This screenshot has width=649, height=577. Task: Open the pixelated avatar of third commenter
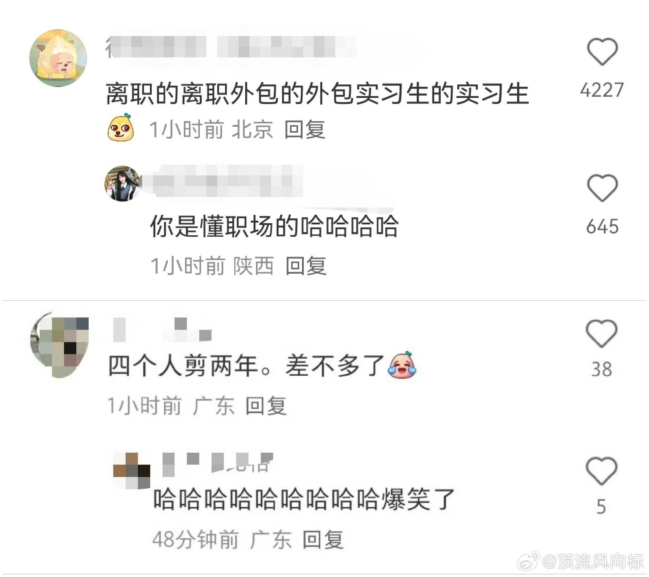tap(60, 345)
